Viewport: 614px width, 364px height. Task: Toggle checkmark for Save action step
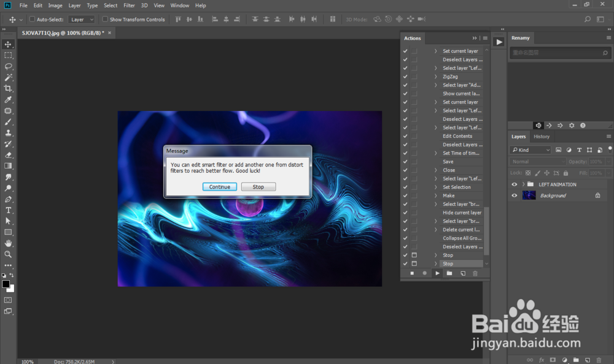pos(405,162)
